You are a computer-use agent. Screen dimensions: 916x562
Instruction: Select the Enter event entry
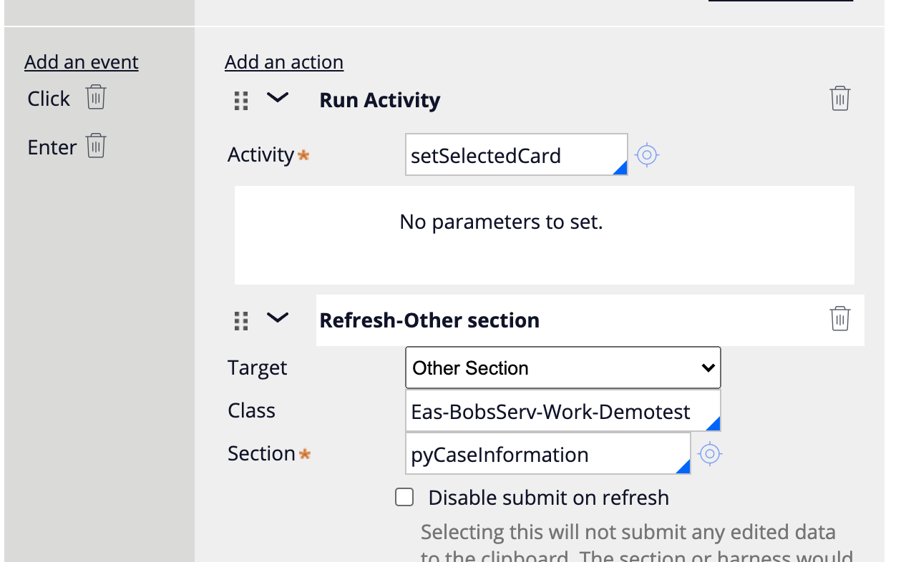51,146
